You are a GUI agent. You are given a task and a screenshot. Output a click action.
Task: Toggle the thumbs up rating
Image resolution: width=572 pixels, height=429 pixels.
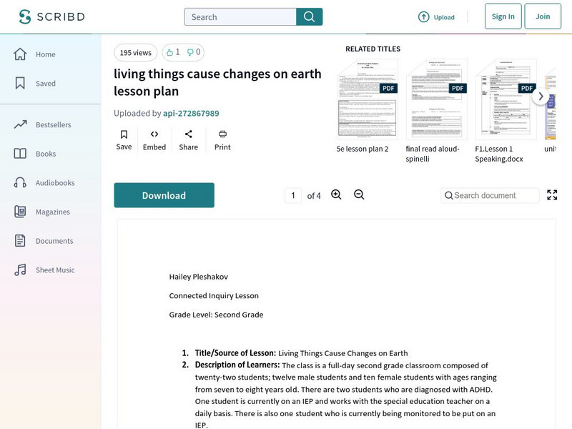pos(172,52)
